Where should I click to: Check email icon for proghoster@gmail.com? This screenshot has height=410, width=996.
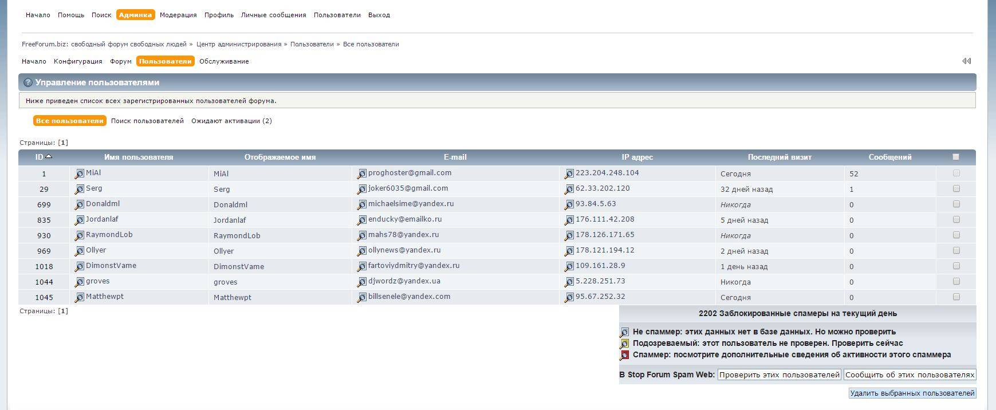[x=362, y=174]
